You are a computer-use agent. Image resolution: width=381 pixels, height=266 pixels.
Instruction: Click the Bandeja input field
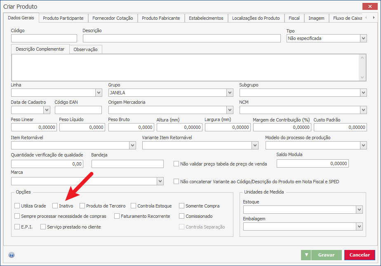click(127, 164)
